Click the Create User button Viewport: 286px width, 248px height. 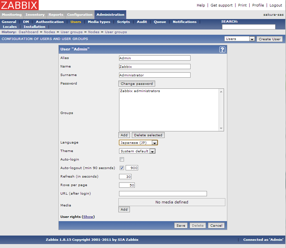pyautogui.click(x=269, y=39)
